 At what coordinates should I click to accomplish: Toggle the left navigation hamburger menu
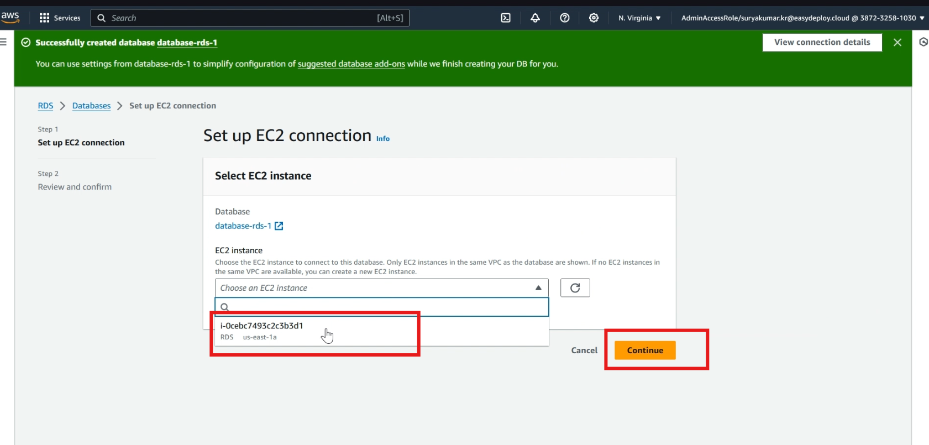point(4,42)
